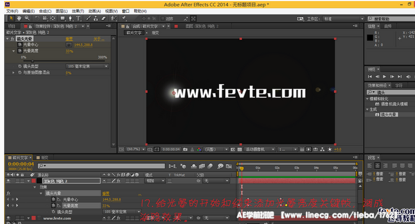415x224 pixels.
Task: Select the Clone Stamp tool
Action: 96,18
